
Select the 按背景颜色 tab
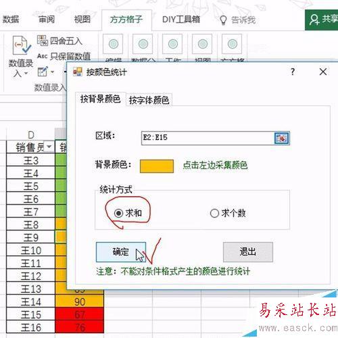pos(100,99)
